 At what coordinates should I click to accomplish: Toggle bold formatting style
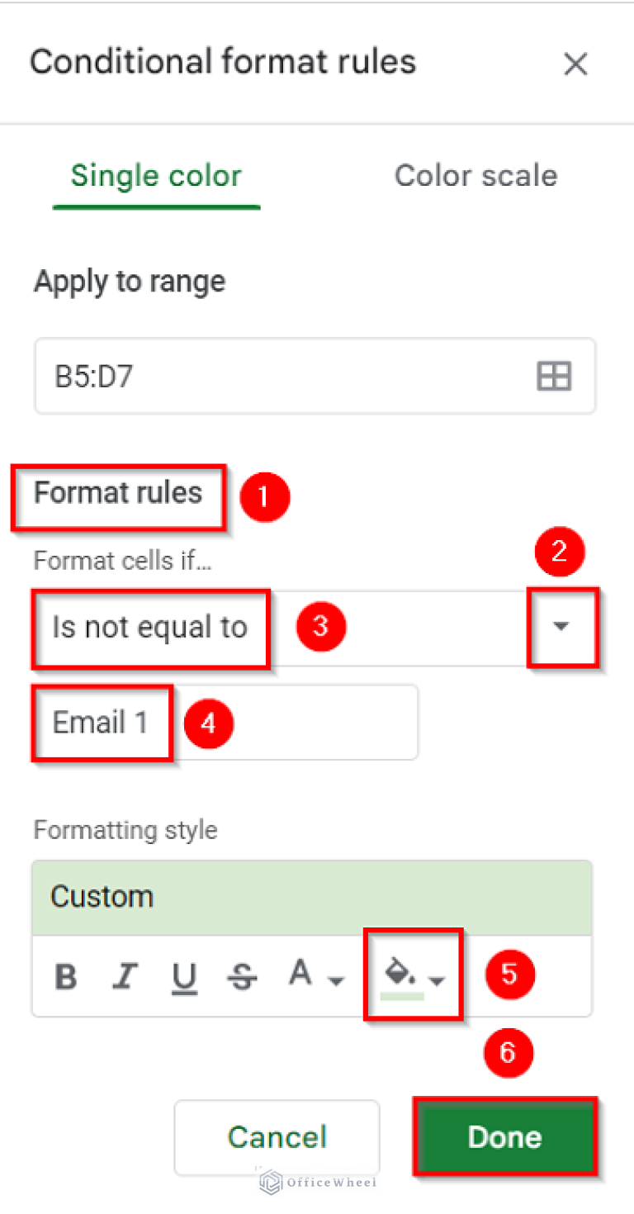pos(66,976)
